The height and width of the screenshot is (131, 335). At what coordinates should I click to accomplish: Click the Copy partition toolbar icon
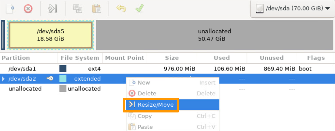pos(78,9)
